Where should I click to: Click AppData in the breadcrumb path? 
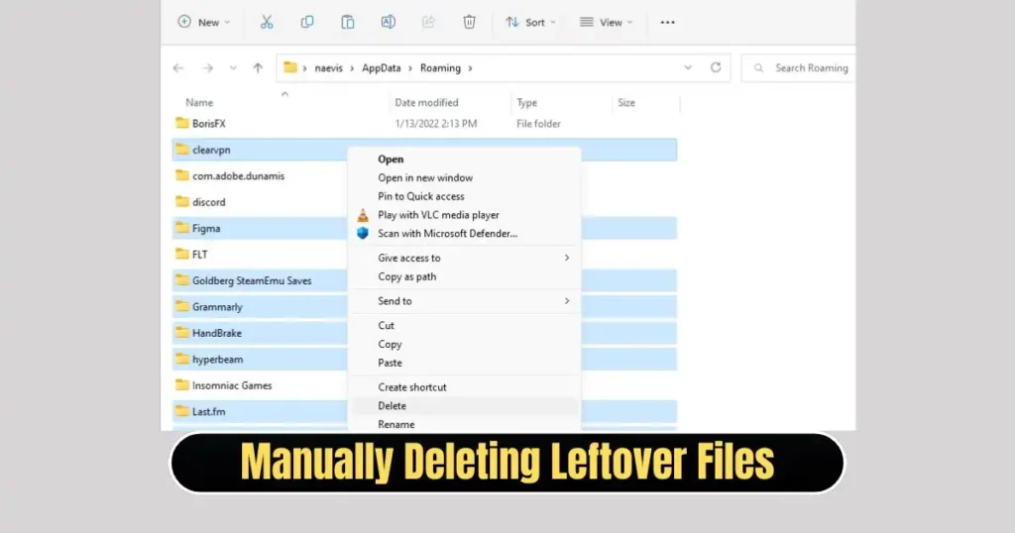point(382,68)
